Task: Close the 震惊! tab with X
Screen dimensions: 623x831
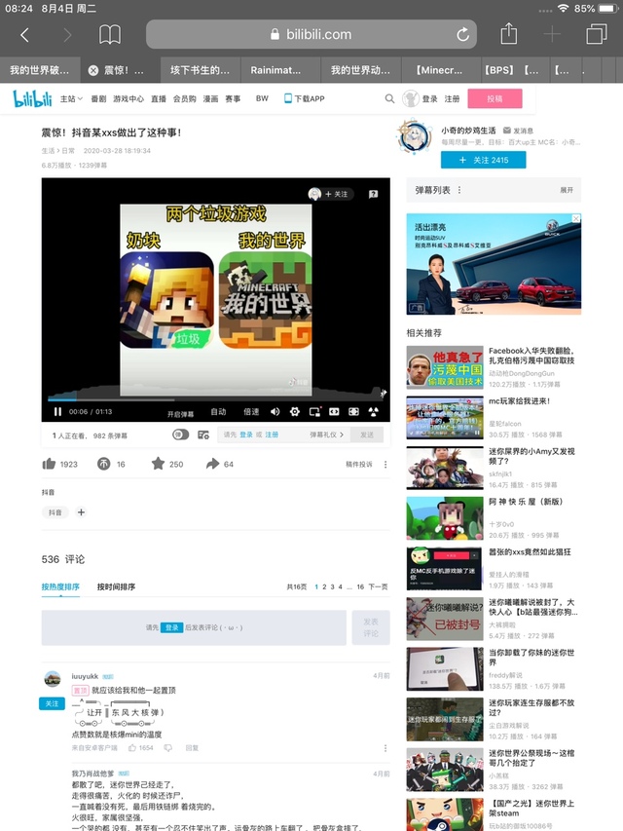Action: (93, 70)
